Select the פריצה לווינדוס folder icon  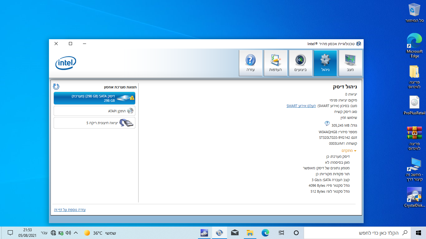point(414,77)
